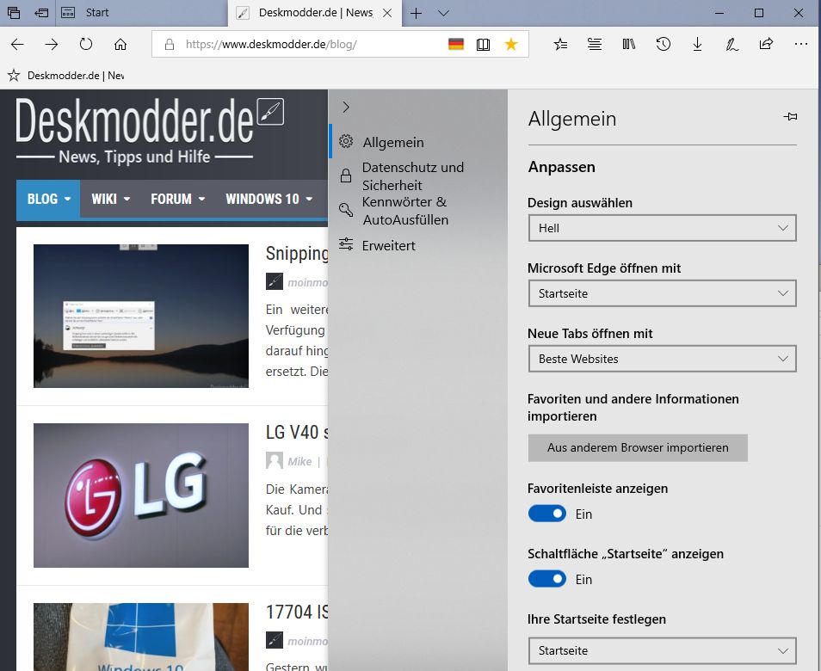Click the add notes pen icon
Viewport: 821px width, 671px height.
(731, 45)
